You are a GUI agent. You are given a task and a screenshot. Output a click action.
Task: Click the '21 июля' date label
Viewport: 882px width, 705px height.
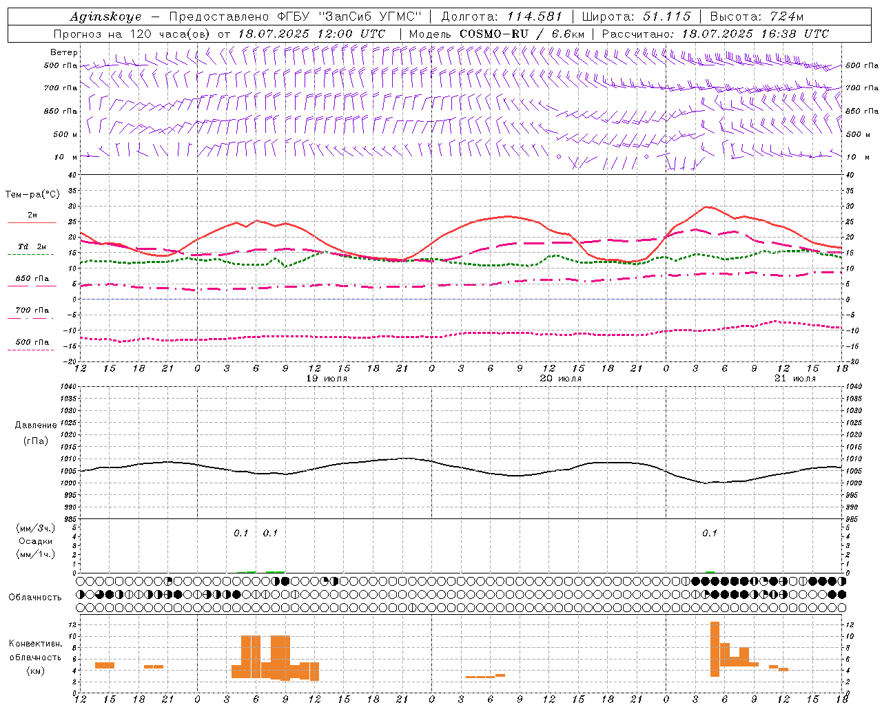(x=795, y=379)
